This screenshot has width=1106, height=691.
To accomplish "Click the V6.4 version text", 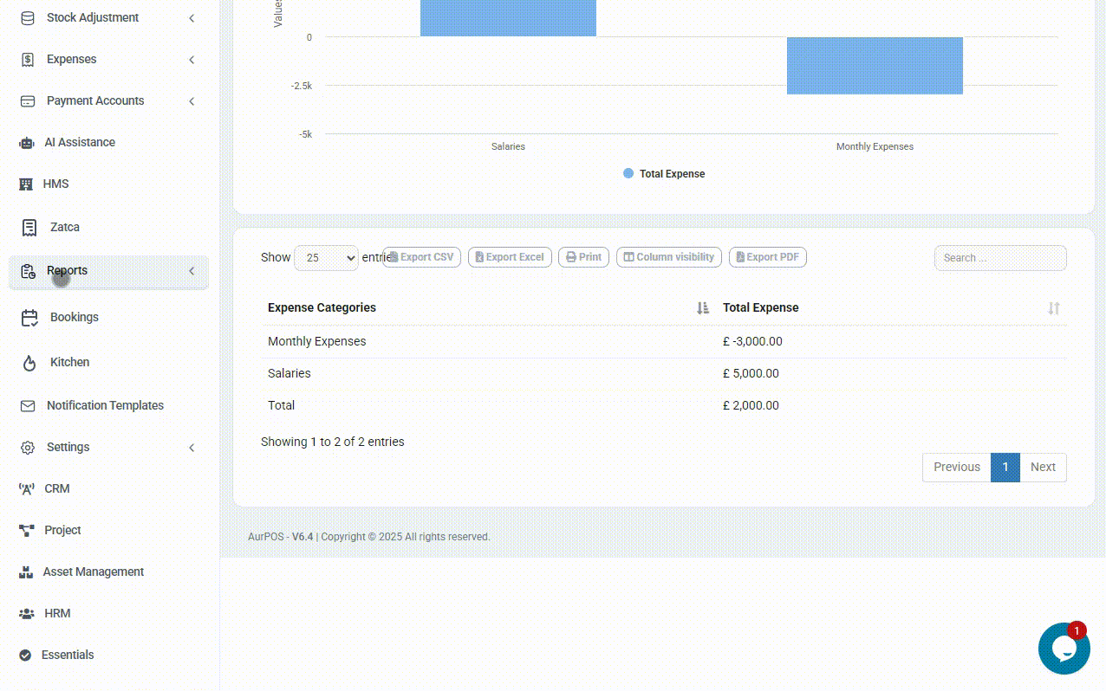I will tap(303, 537).
